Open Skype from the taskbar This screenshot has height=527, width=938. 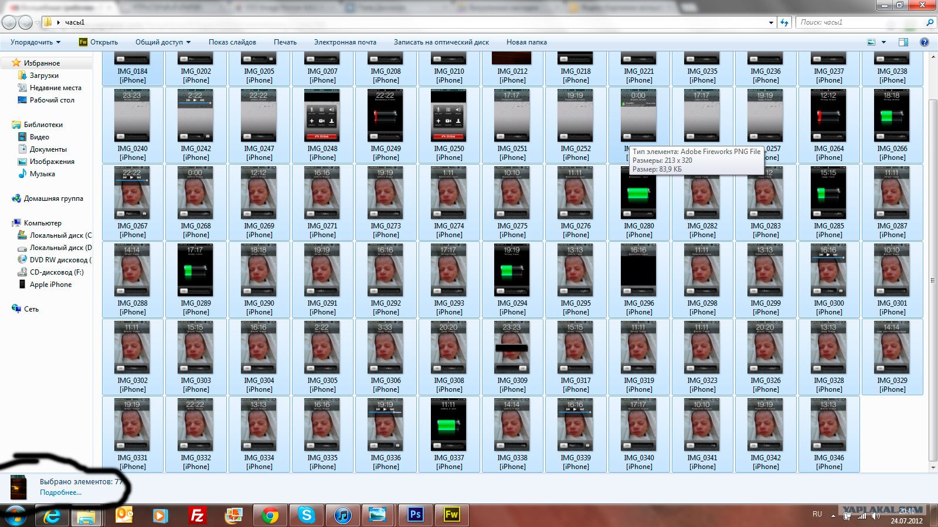(306, 515)
